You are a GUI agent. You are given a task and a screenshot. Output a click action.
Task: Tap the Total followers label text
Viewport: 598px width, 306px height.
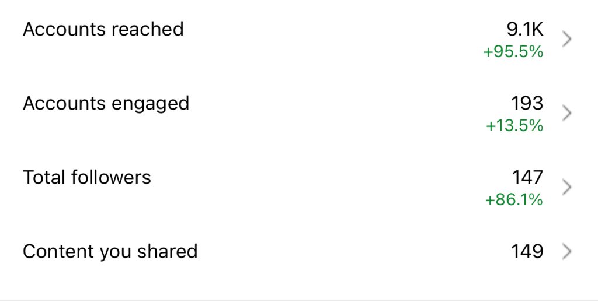click(87, 177)
